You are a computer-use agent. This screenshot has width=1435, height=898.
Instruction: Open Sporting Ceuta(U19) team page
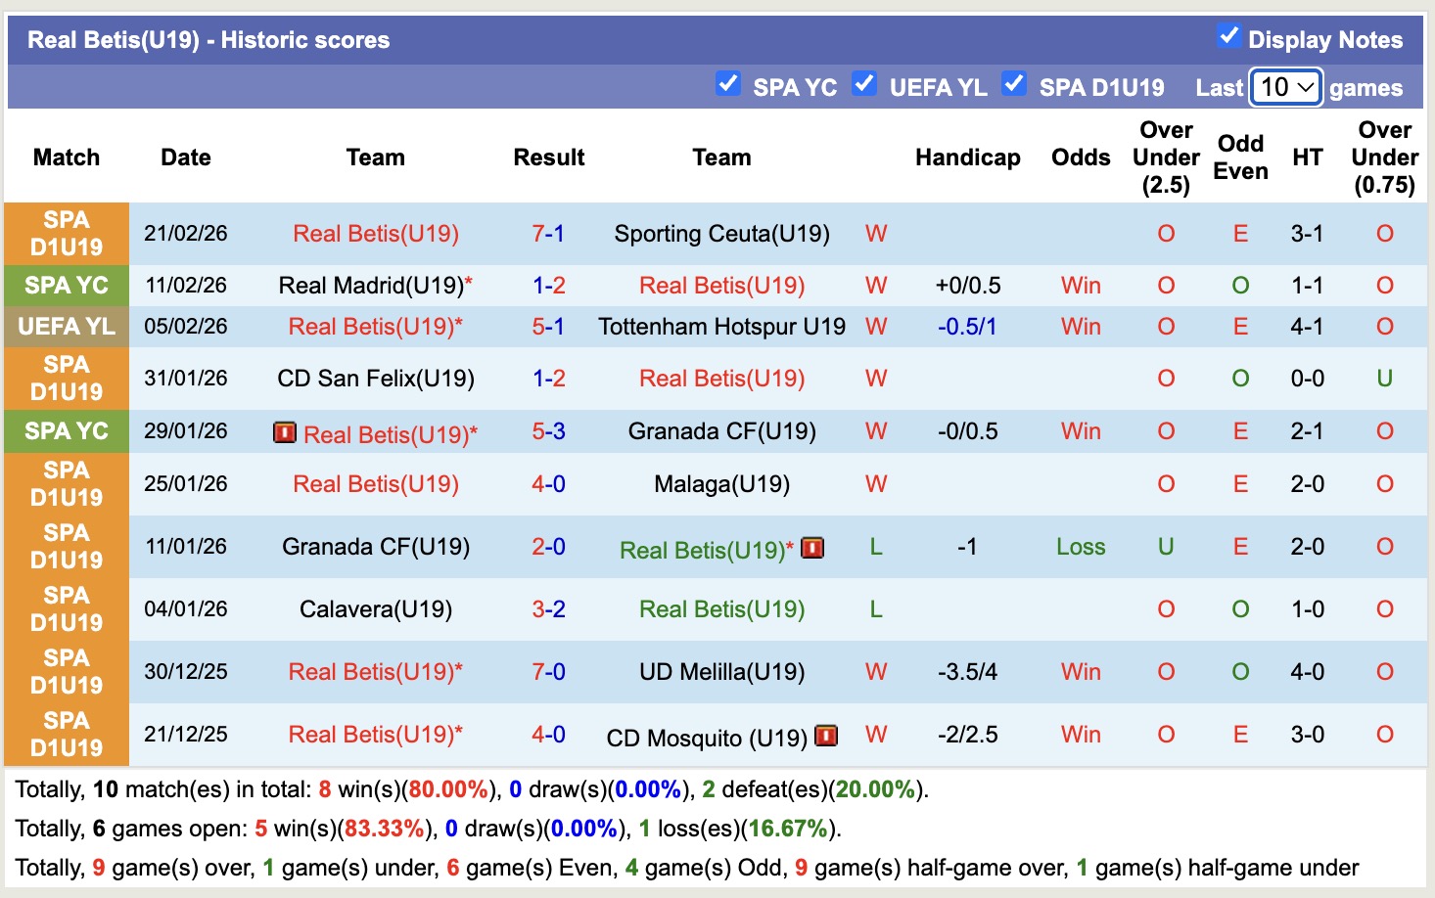coord(721,234)
